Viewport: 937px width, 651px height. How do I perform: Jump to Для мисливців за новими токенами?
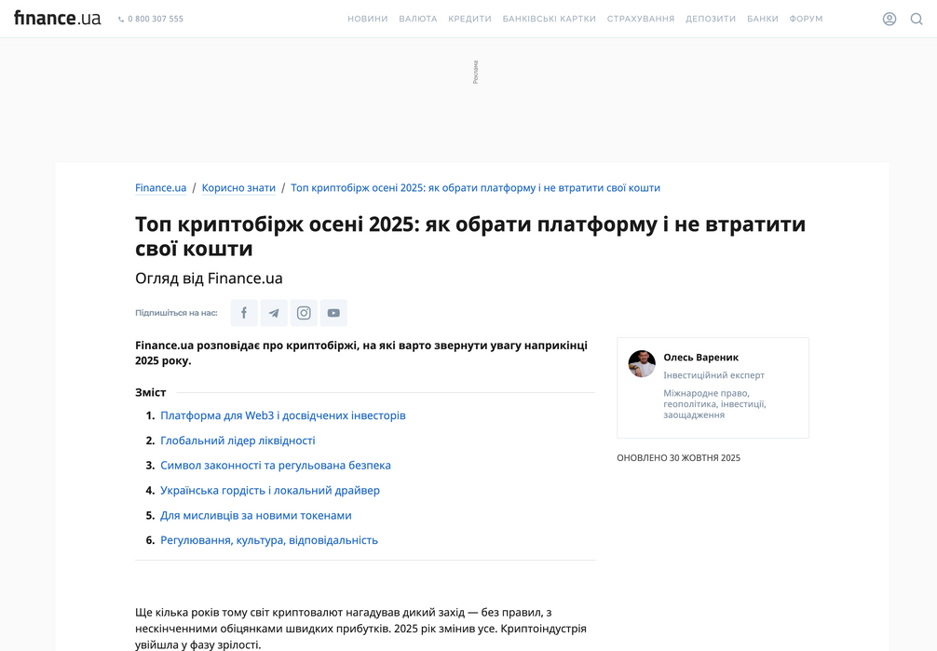pos(256,515)
